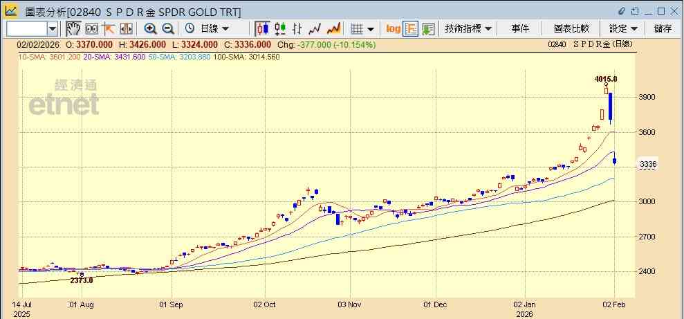Click the 3000 price axis label
Viewport: 684px width, 319px height.
[x=647, y=201]
